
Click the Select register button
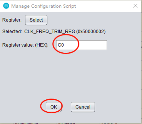click(x=36, y=20)
